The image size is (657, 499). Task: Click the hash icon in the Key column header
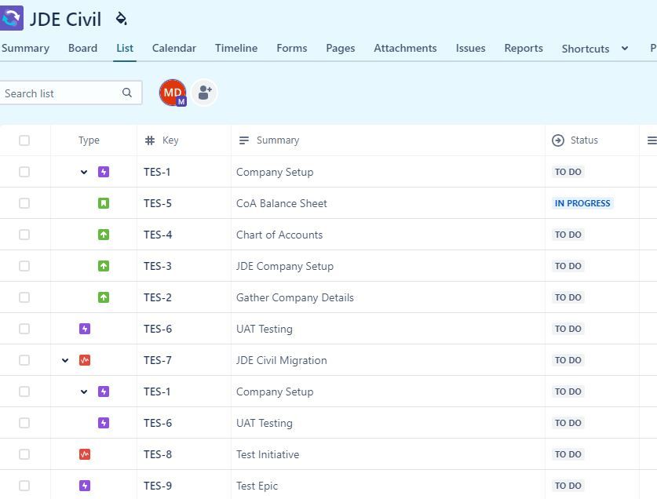[x=150, y=140]
